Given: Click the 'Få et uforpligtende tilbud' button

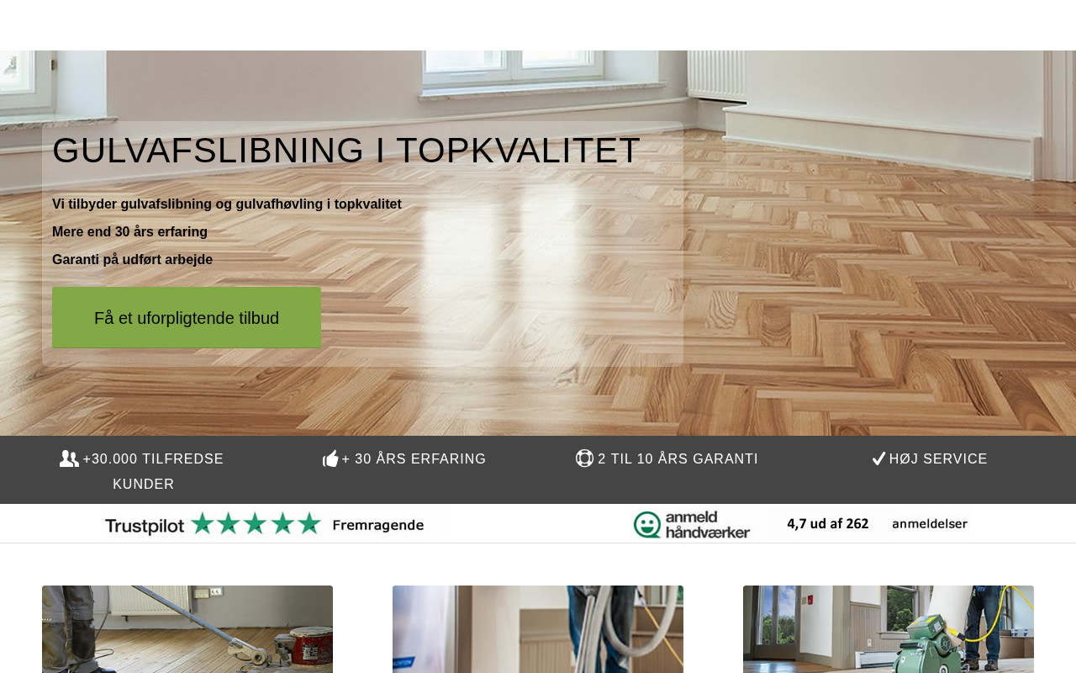Looking at the screenshot, I should pos(187,318).
